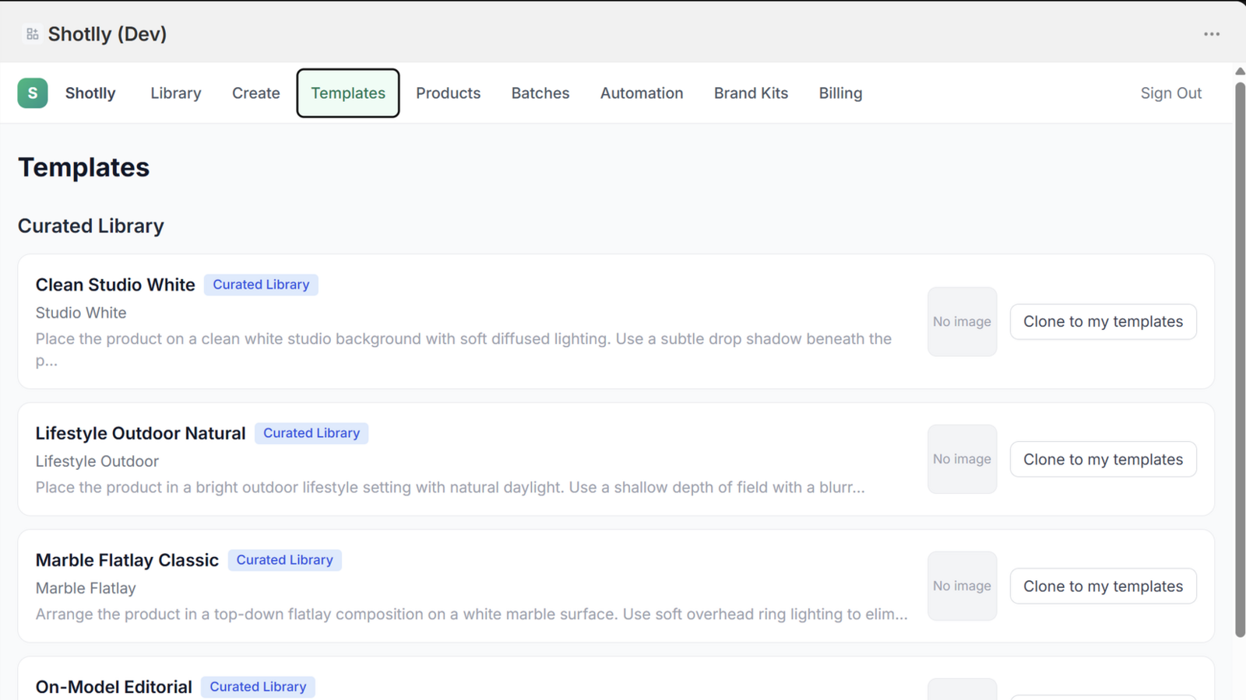Open the Automation tab
Screen dimensions: 1246x700
click(x=642, y=93)
